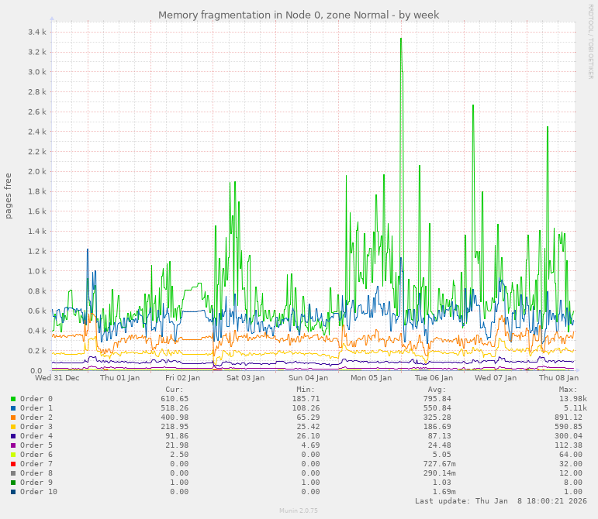Click the Order 6 lime legend swatch

tap(13, 455)
